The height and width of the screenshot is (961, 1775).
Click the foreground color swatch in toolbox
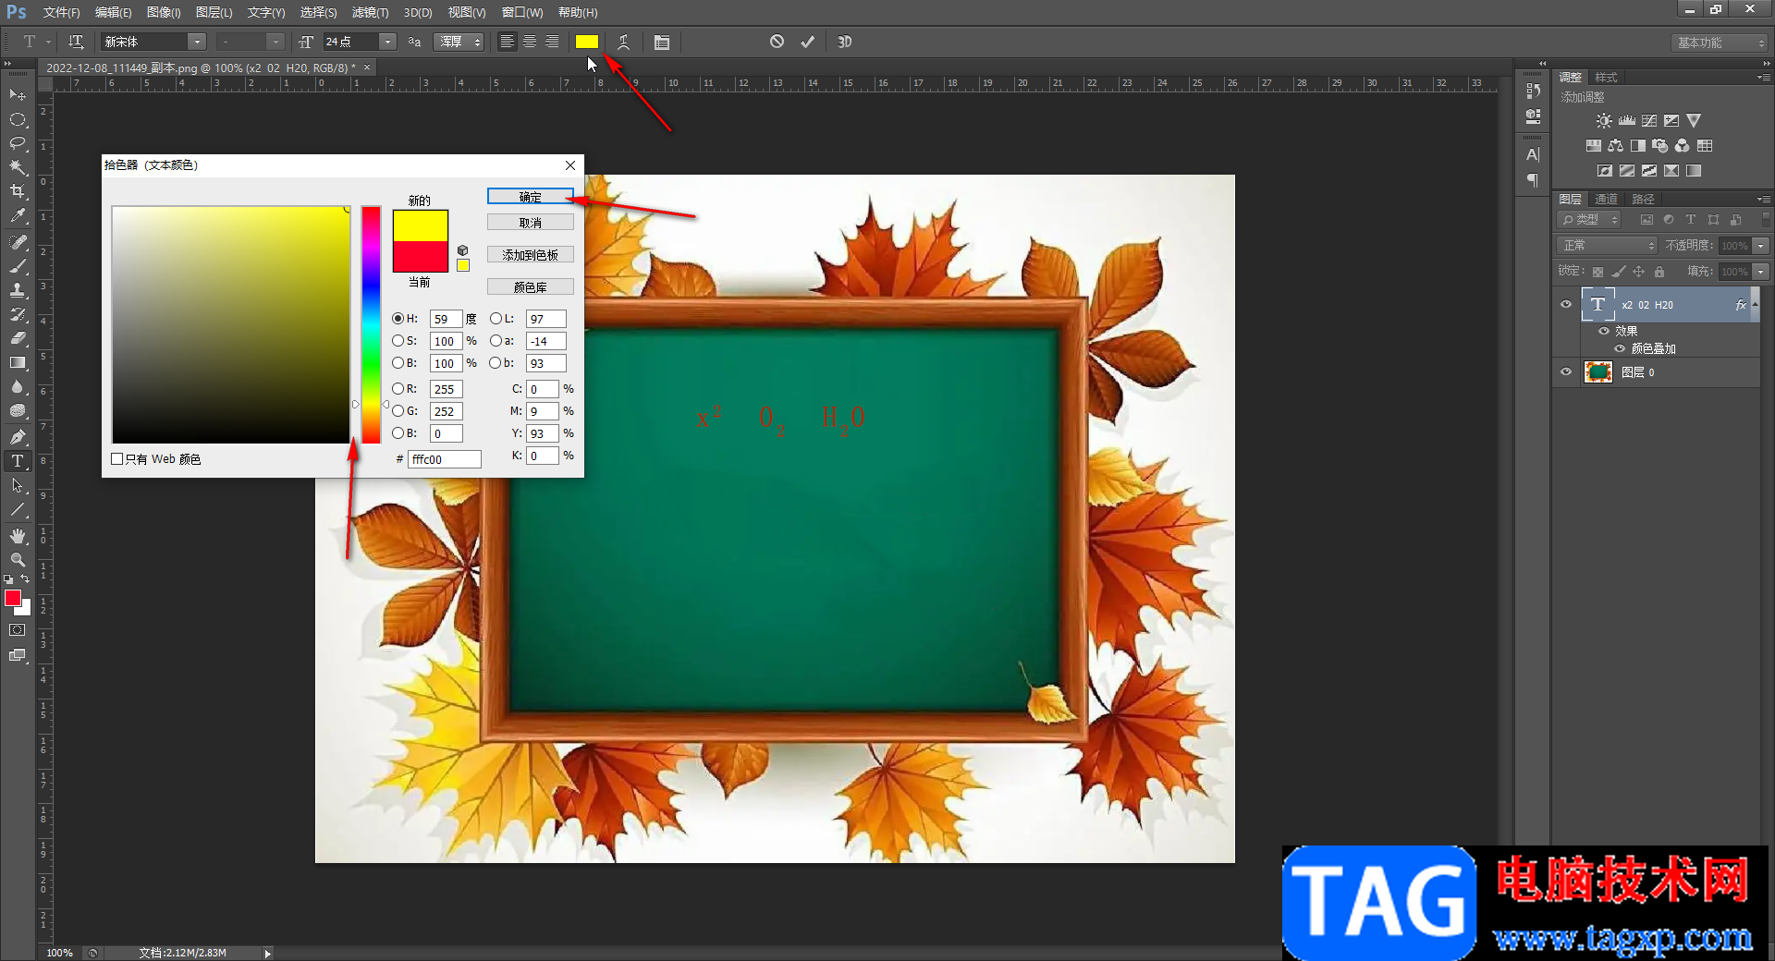13,599
